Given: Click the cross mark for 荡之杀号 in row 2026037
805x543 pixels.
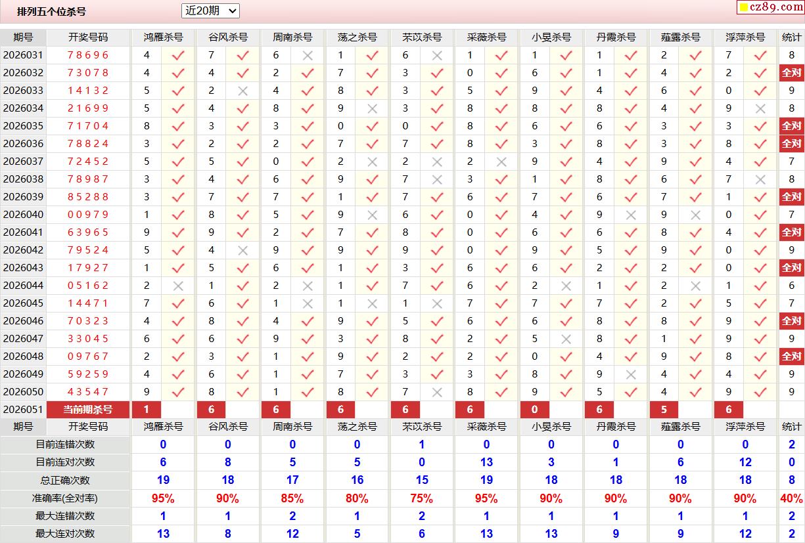Looking at the screenshot, I should click(373, 162).
